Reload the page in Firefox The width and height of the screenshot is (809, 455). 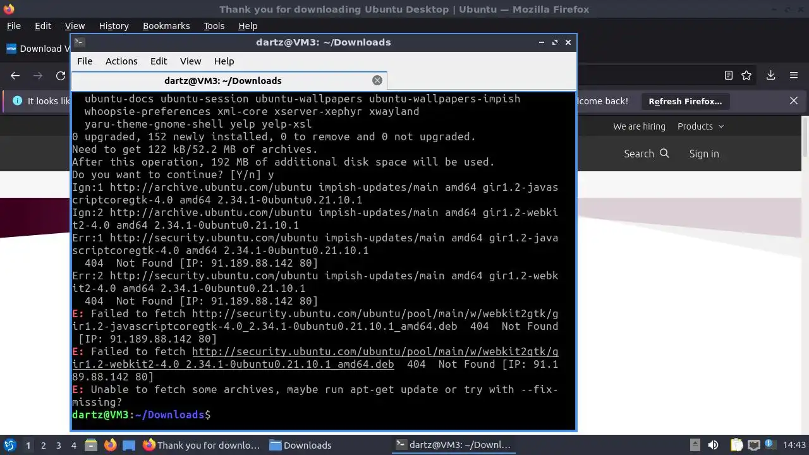(61, 75)
